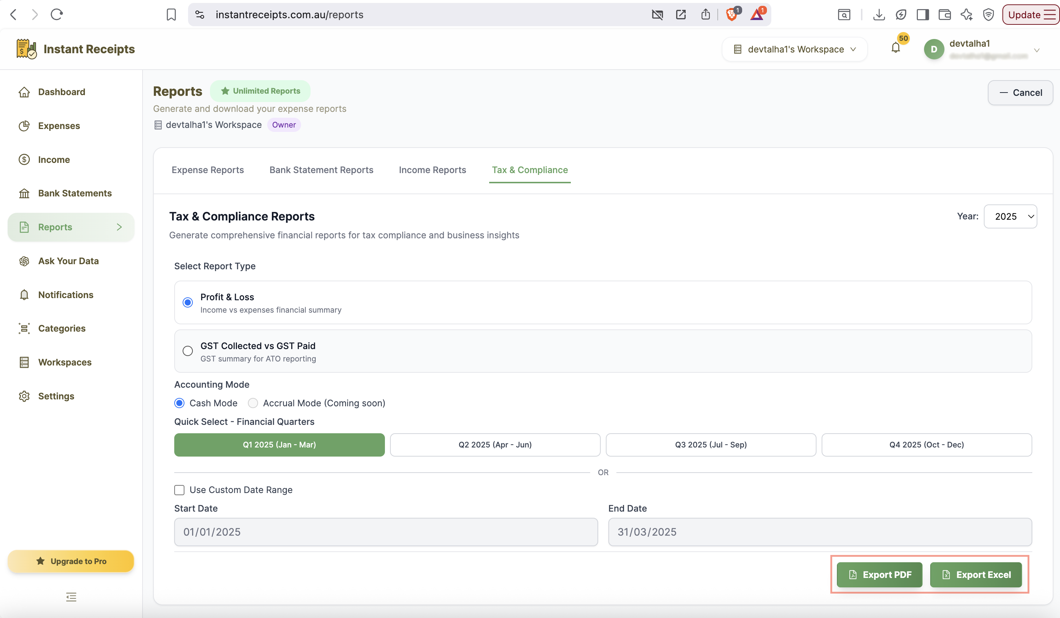The width and height of the screenshot is (1060, 618).
Task: Click the Start Date input field
Action: click(386, 532)
